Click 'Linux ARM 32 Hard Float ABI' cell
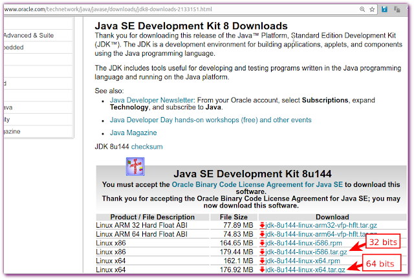 (x=142, y=226)
